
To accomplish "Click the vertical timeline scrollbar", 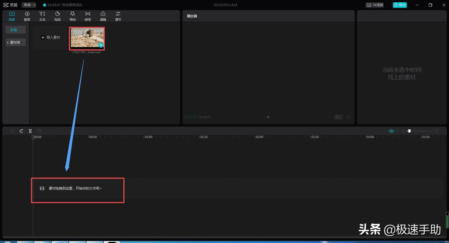I will click(447, 220).
